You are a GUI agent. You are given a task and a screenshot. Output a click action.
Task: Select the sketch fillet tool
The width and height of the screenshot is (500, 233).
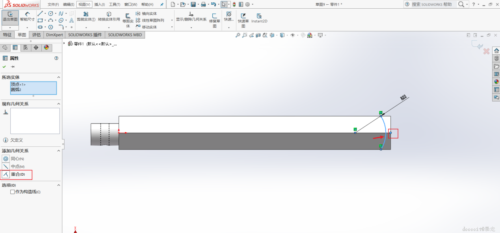pos(61,27)
